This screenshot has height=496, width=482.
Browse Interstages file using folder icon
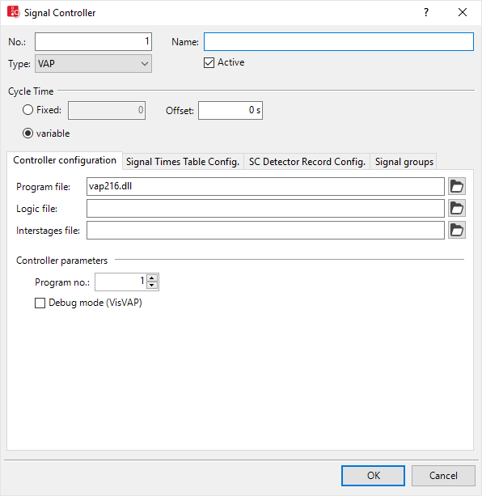(x=457, y=230)
